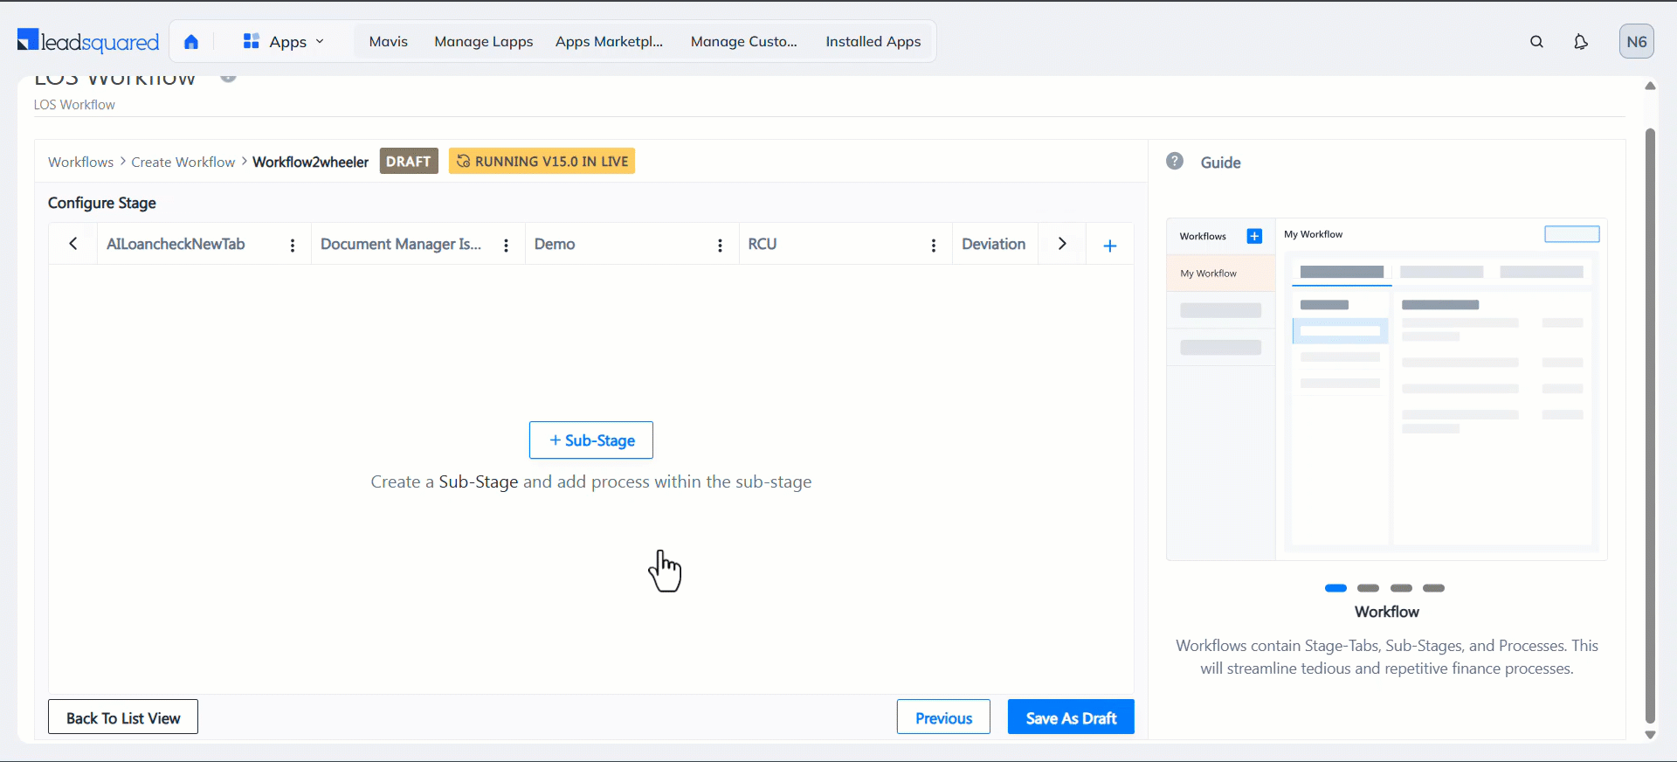Switch to the Deviation stage tab

[993, 245]
